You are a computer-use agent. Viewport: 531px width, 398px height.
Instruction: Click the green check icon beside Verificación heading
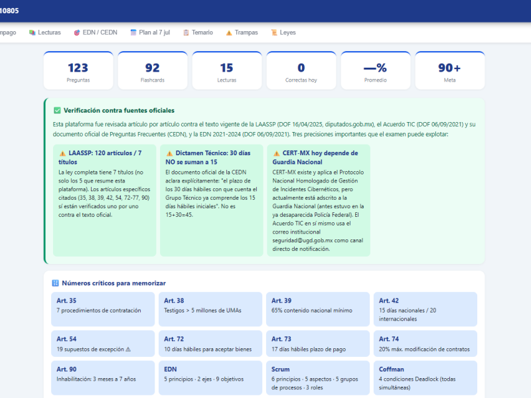[57, 110]
